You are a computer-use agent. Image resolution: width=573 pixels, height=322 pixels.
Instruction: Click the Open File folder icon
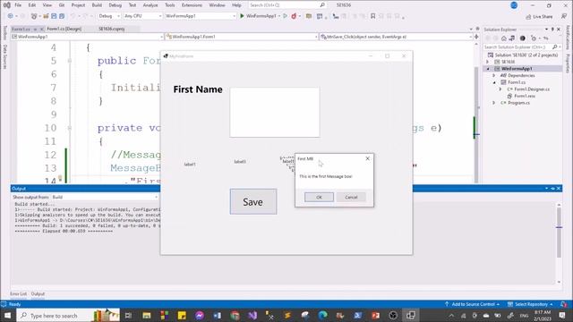(x=46, y=16)
